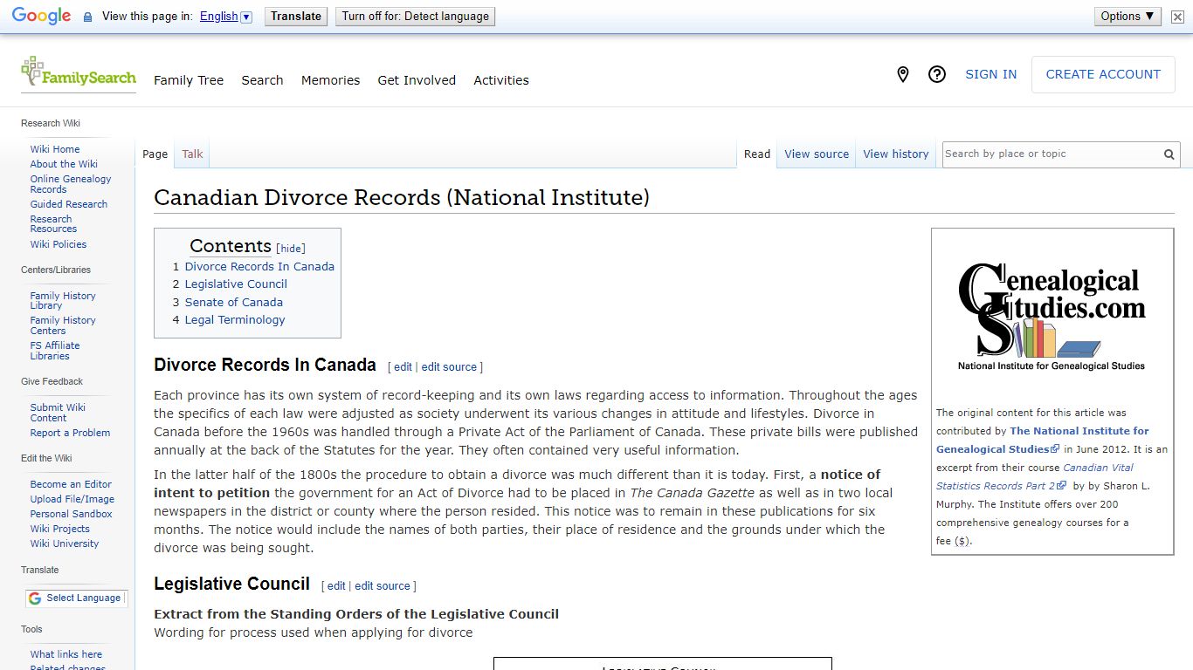Open Personal Sandbox link
Viewport: 1193px width, 670px height.
72,514
